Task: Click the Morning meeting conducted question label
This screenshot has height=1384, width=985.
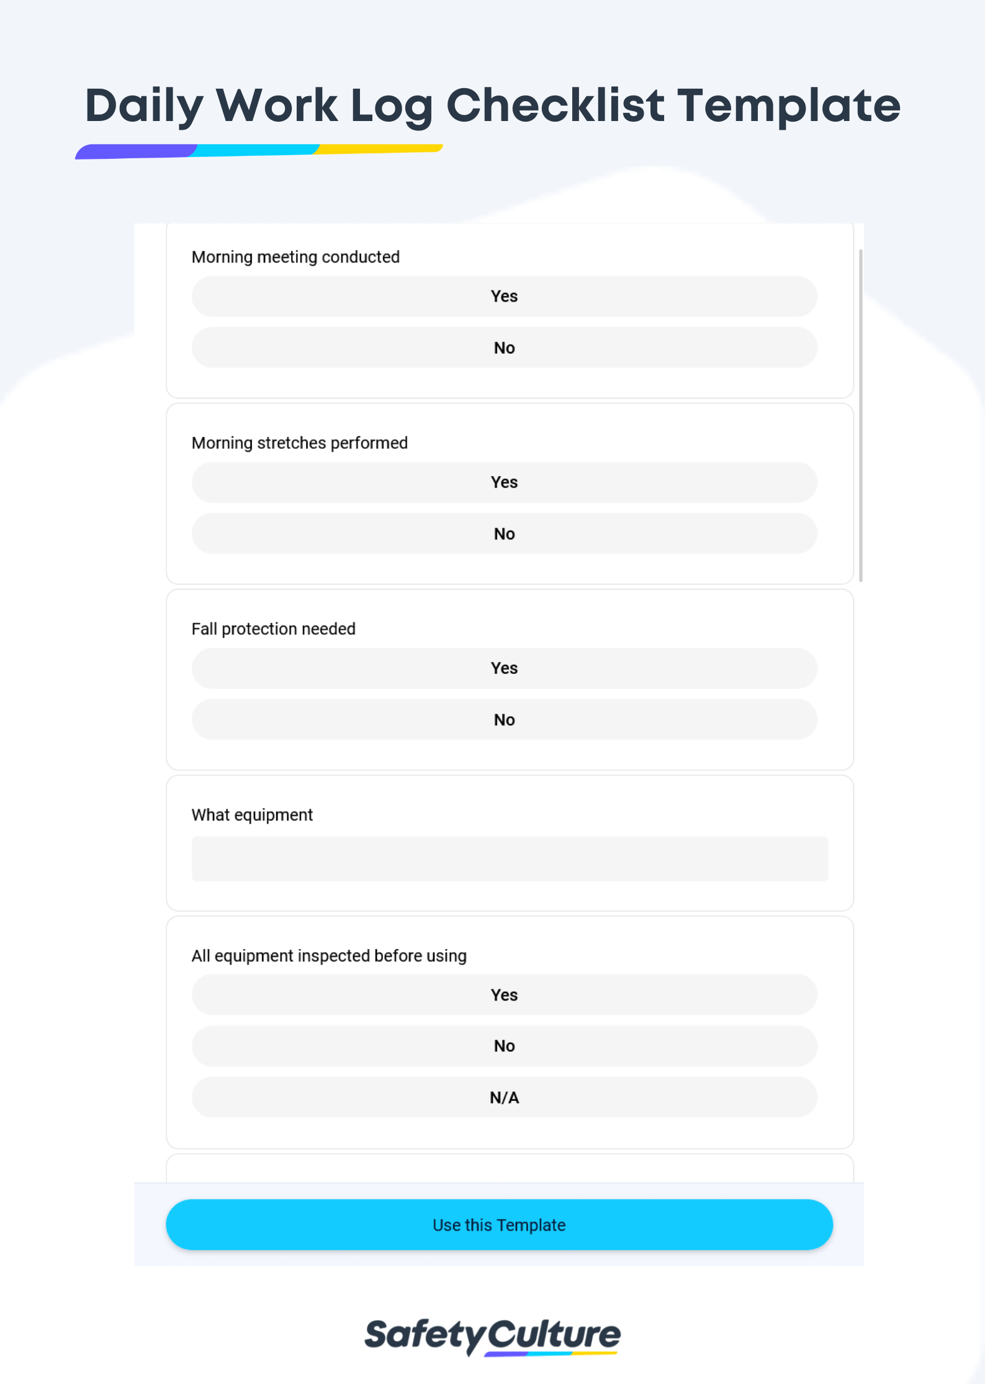Action: click(x=295, y=256)
